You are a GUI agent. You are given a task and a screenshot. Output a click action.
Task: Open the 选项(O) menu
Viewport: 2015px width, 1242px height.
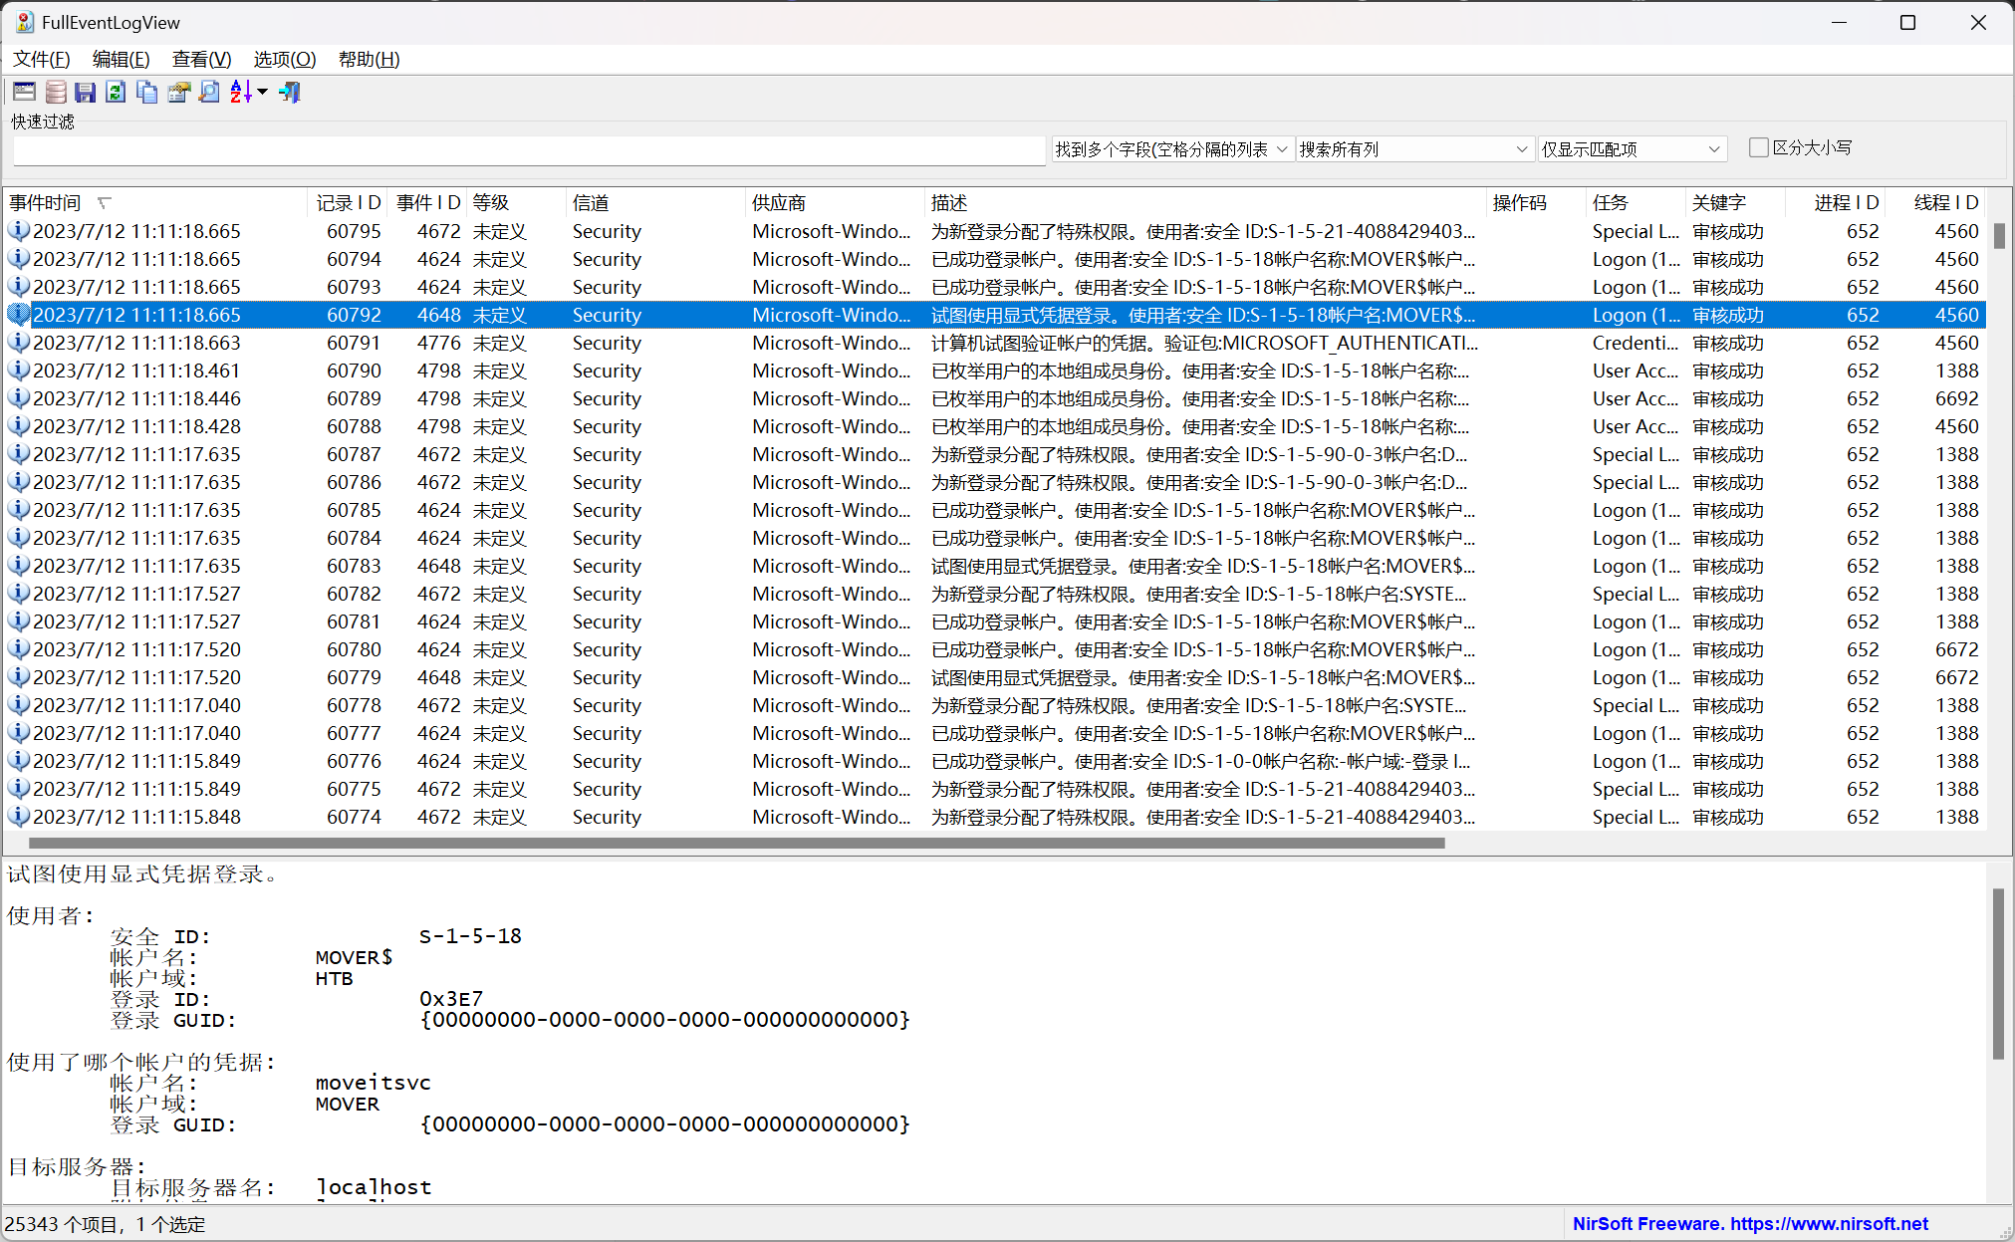click(285, 60)
